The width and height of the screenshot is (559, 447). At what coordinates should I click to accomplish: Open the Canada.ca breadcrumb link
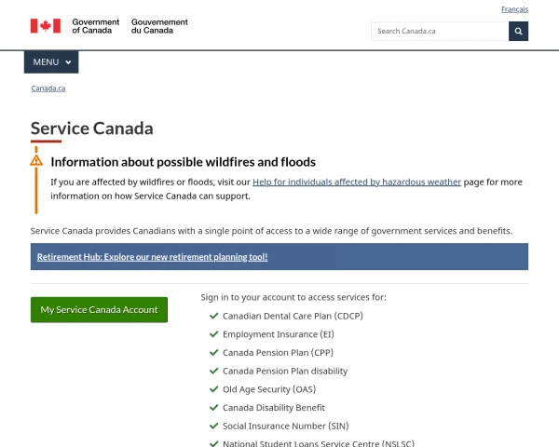[x=48, y=88]
